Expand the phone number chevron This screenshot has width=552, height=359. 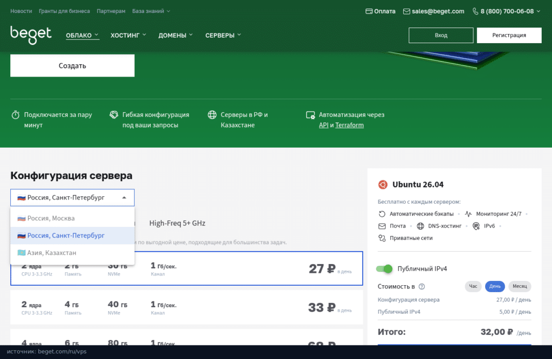click(x=539, y=11)
